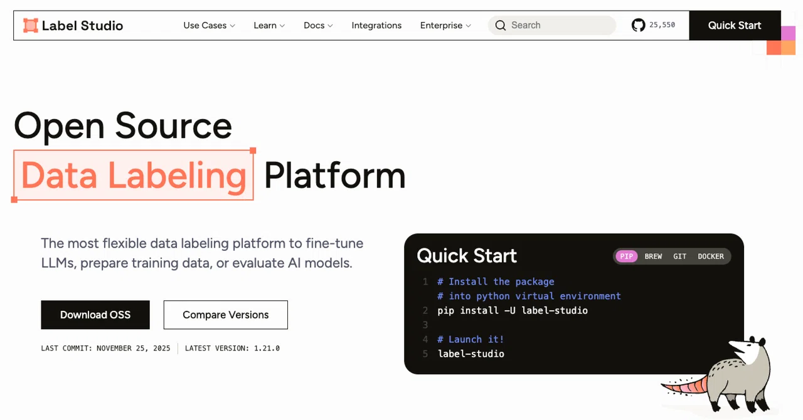Click the Compare Versions button
Image resolution: width=803 pixels, height=420 pixels.
(x=226, y=315)
